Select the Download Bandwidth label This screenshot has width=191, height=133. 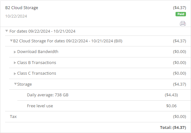tap(38, 52)
